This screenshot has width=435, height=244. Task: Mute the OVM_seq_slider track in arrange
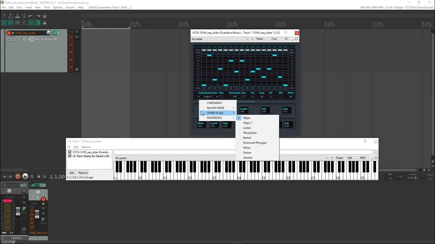77,32
